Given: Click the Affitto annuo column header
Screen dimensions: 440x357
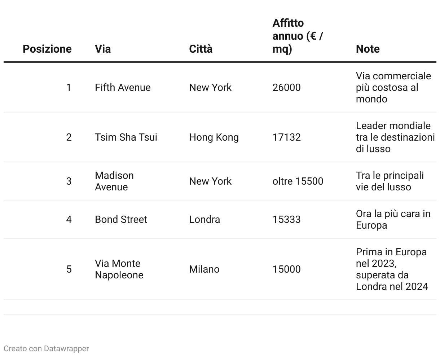Looking at the screenshot, I should point(298,36).
